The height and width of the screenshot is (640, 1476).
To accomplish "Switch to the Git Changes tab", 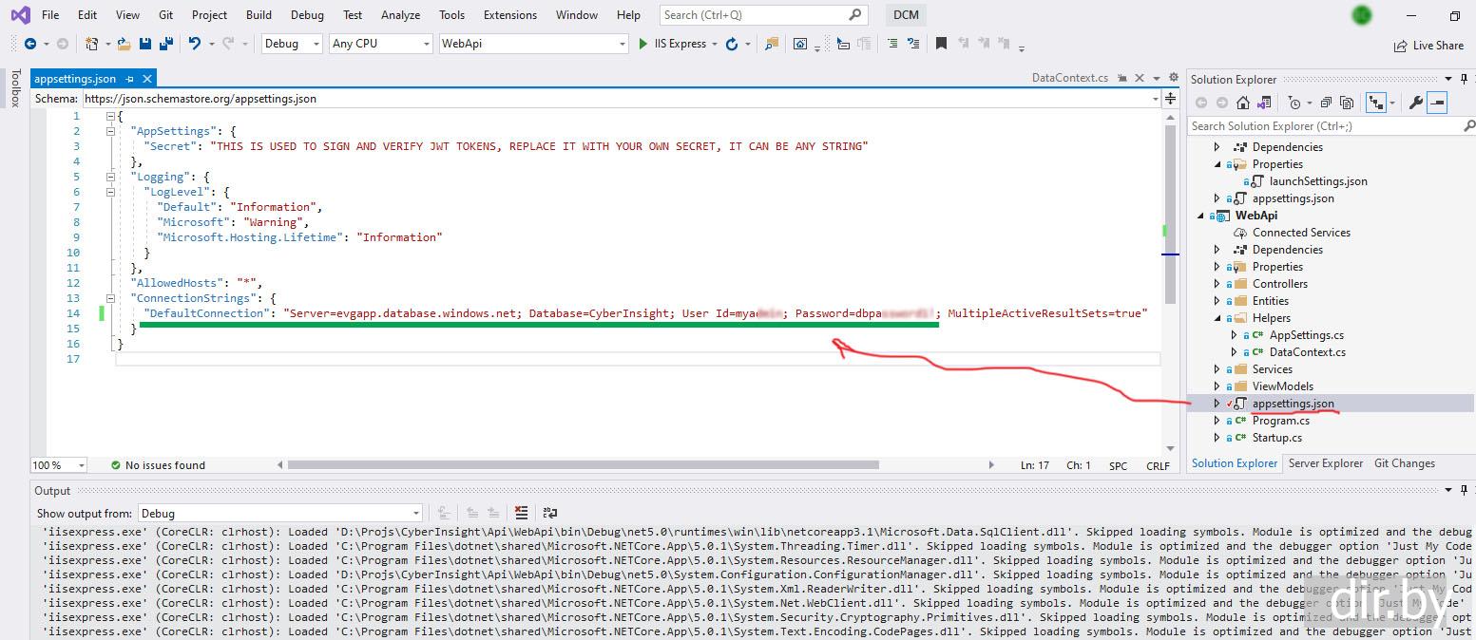I will 1404,463.
